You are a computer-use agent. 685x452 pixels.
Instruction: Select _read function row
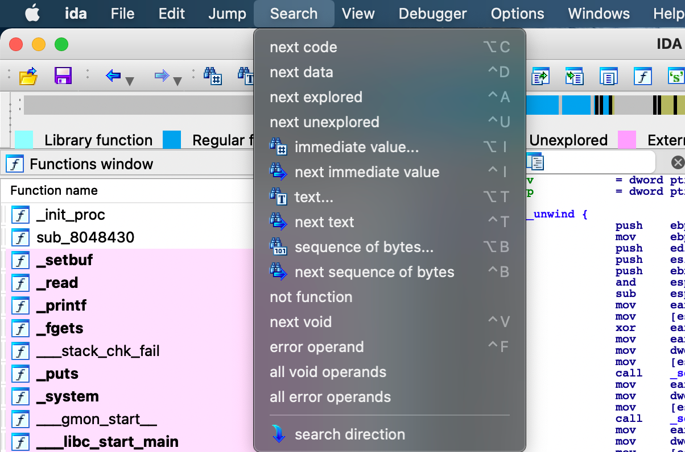[x=127, y=283]
